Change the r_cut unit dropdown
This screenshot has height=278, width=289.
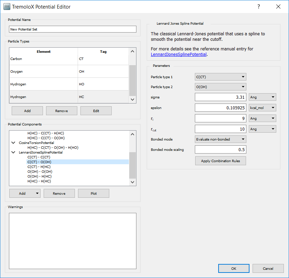(263, 129)
